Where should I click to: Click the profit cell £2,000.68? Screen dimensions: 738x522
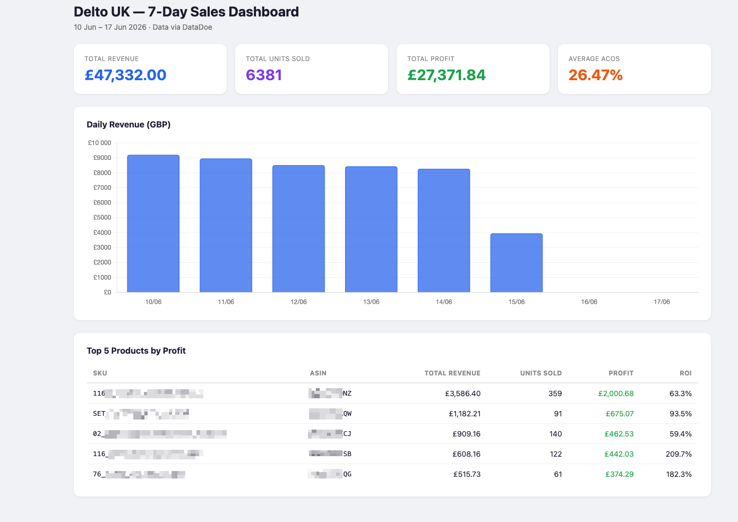[616, 393]
